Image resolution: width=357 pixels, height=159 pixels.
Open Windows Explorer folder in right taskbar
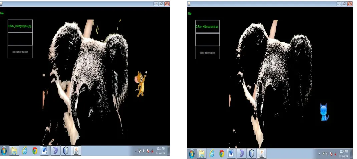[202, 154]
